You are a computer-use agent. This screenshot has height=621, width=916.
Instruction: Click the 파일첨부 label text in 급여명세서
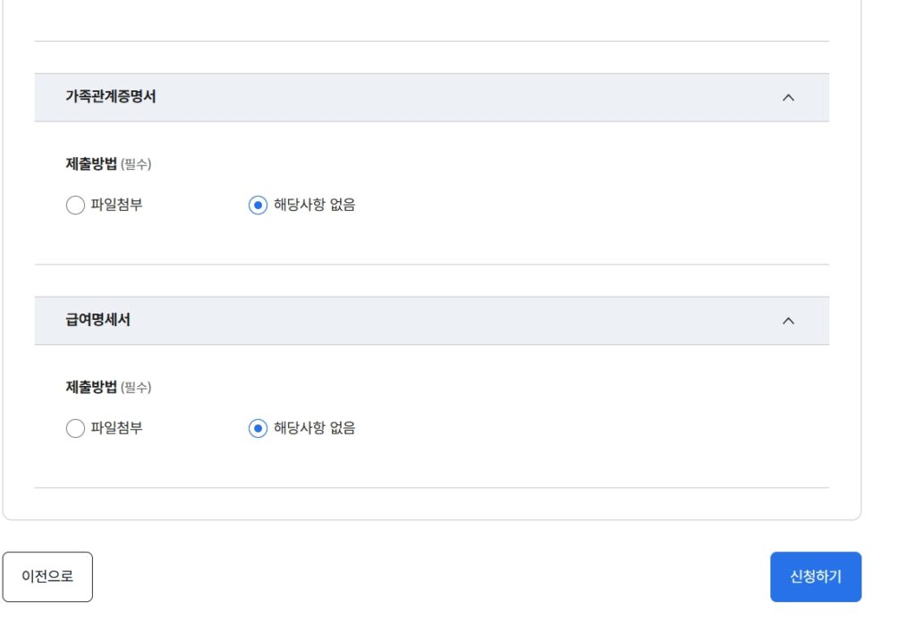point(117,428)
